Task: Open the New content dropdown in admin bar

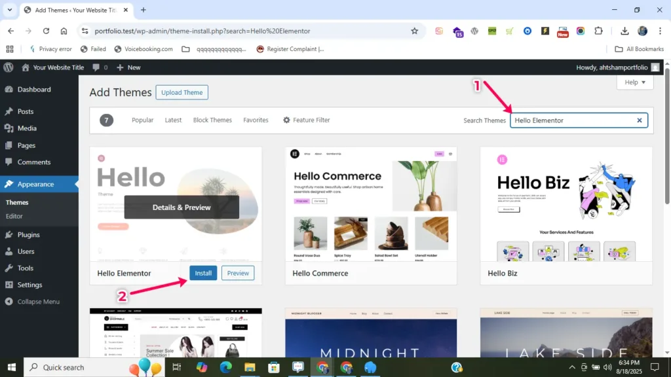Action: click(x=128, y=67)
